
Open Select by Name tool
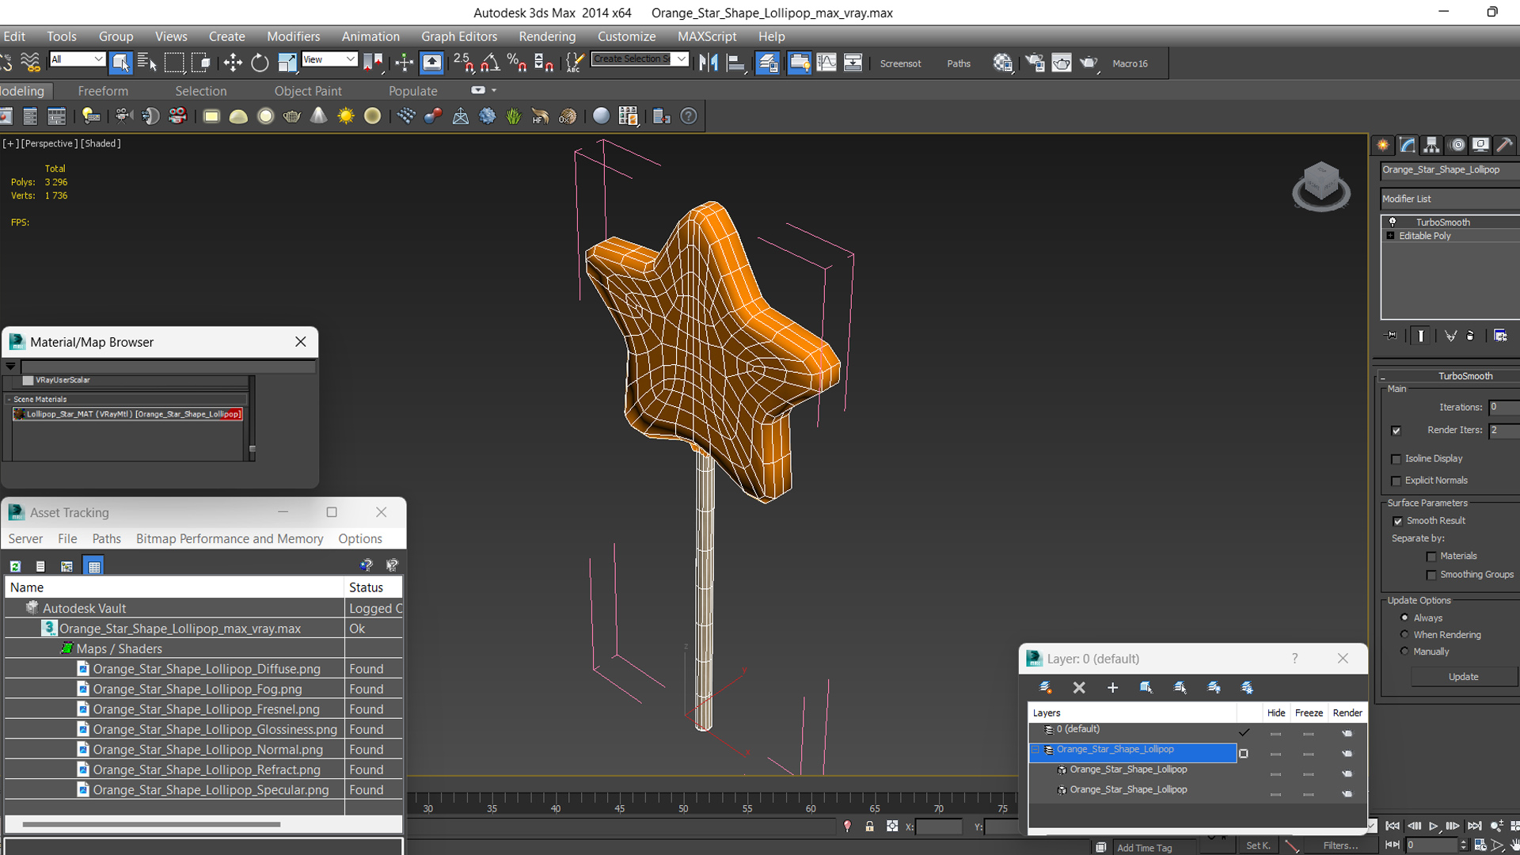coord(146,63)
